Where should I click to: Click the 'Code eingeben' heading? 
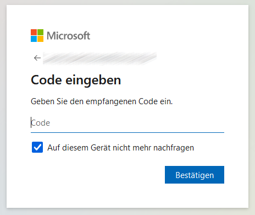(x=76, y=80)
